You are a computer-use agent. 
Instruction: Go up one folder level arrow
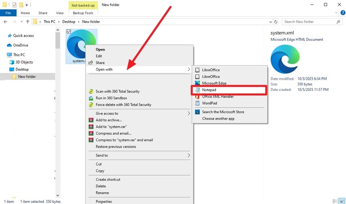28,22
